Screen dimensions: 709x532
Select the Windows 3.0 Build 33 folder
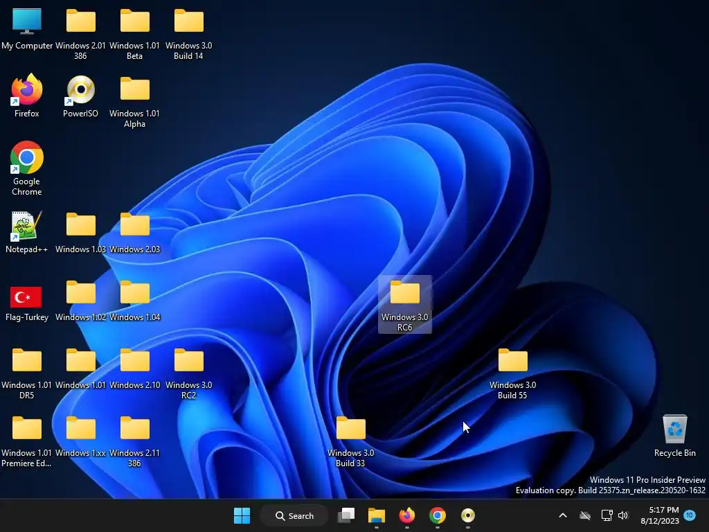click(351, 441)
